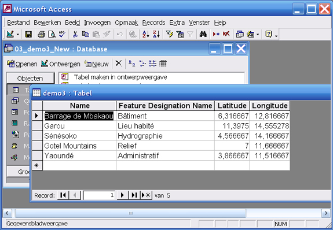Click Ontwerpen in the database window

[x=61, y=64]
